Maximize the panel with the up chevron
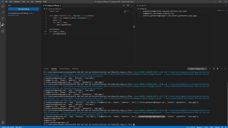This screenshot has height=128, width=228. click(x=222, y=69)
